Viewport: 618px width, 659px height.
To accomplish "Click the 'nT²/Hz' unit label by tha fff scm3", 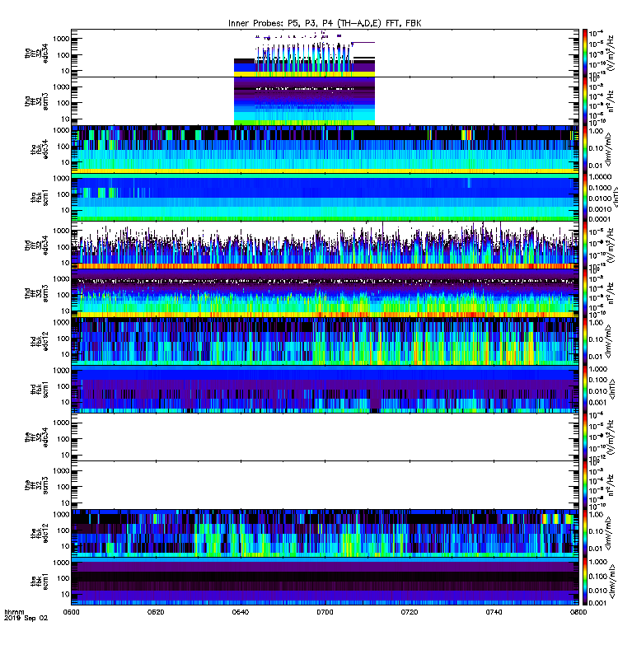I will coord(611,101).
